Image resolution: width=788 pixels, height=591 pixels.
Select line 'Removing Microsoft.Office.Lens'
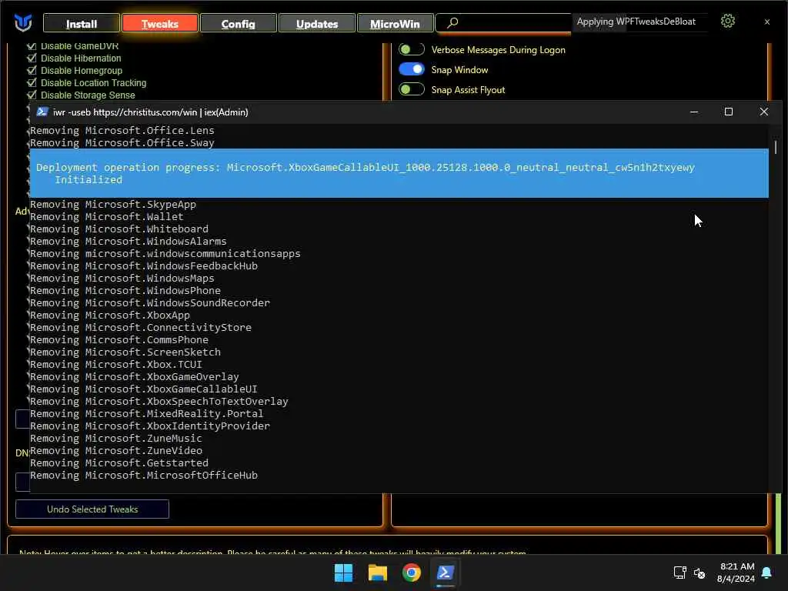[122, 131]
